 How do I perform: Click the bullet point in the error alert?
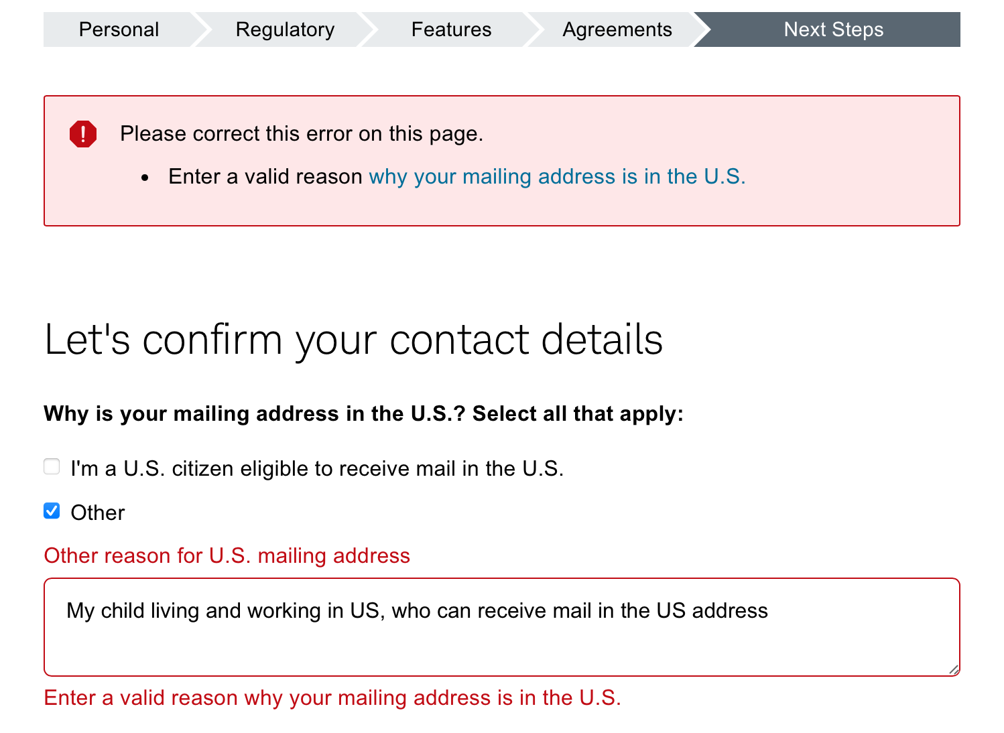pyautogui.click(x=145, y=178)
